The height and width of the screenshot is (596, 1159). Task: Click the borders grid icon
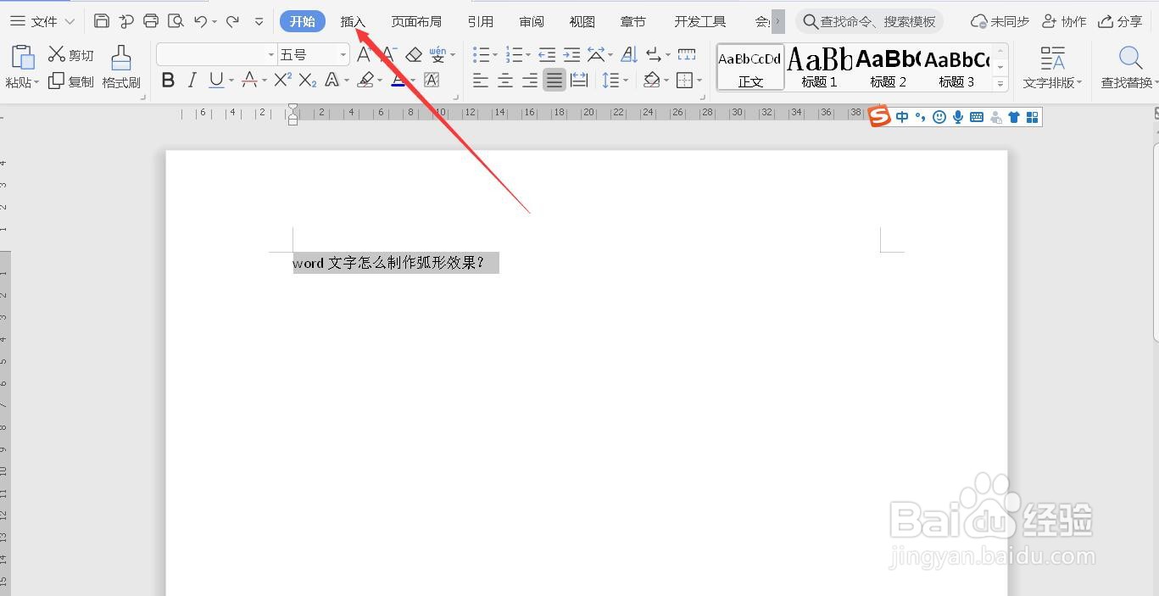(x=684, y=81)
